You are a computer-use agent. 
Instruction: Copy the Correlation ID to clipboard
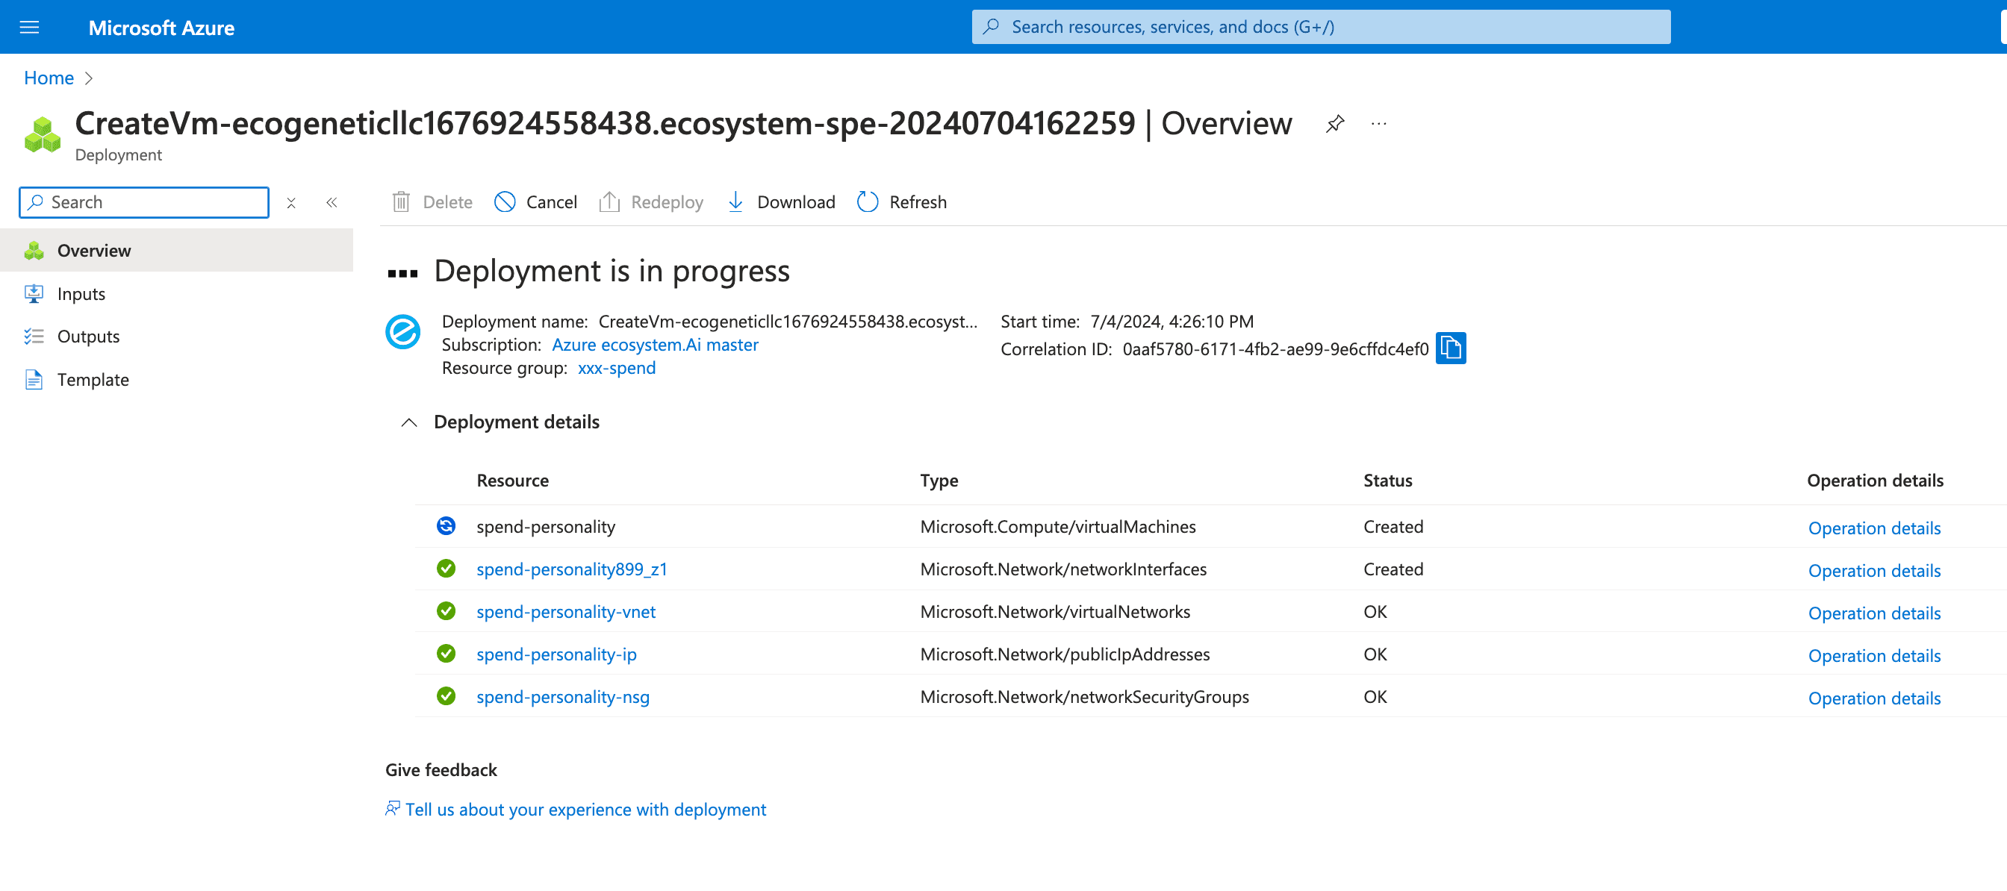pos(1450,348)
